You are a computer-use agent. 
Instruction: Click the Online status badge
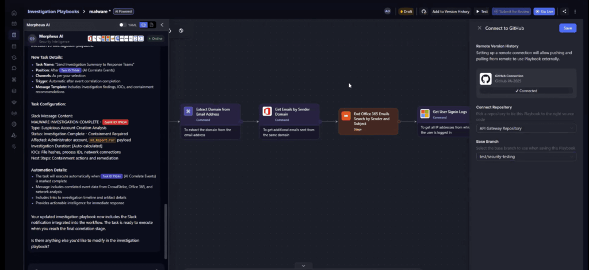[x=155, y=39]
